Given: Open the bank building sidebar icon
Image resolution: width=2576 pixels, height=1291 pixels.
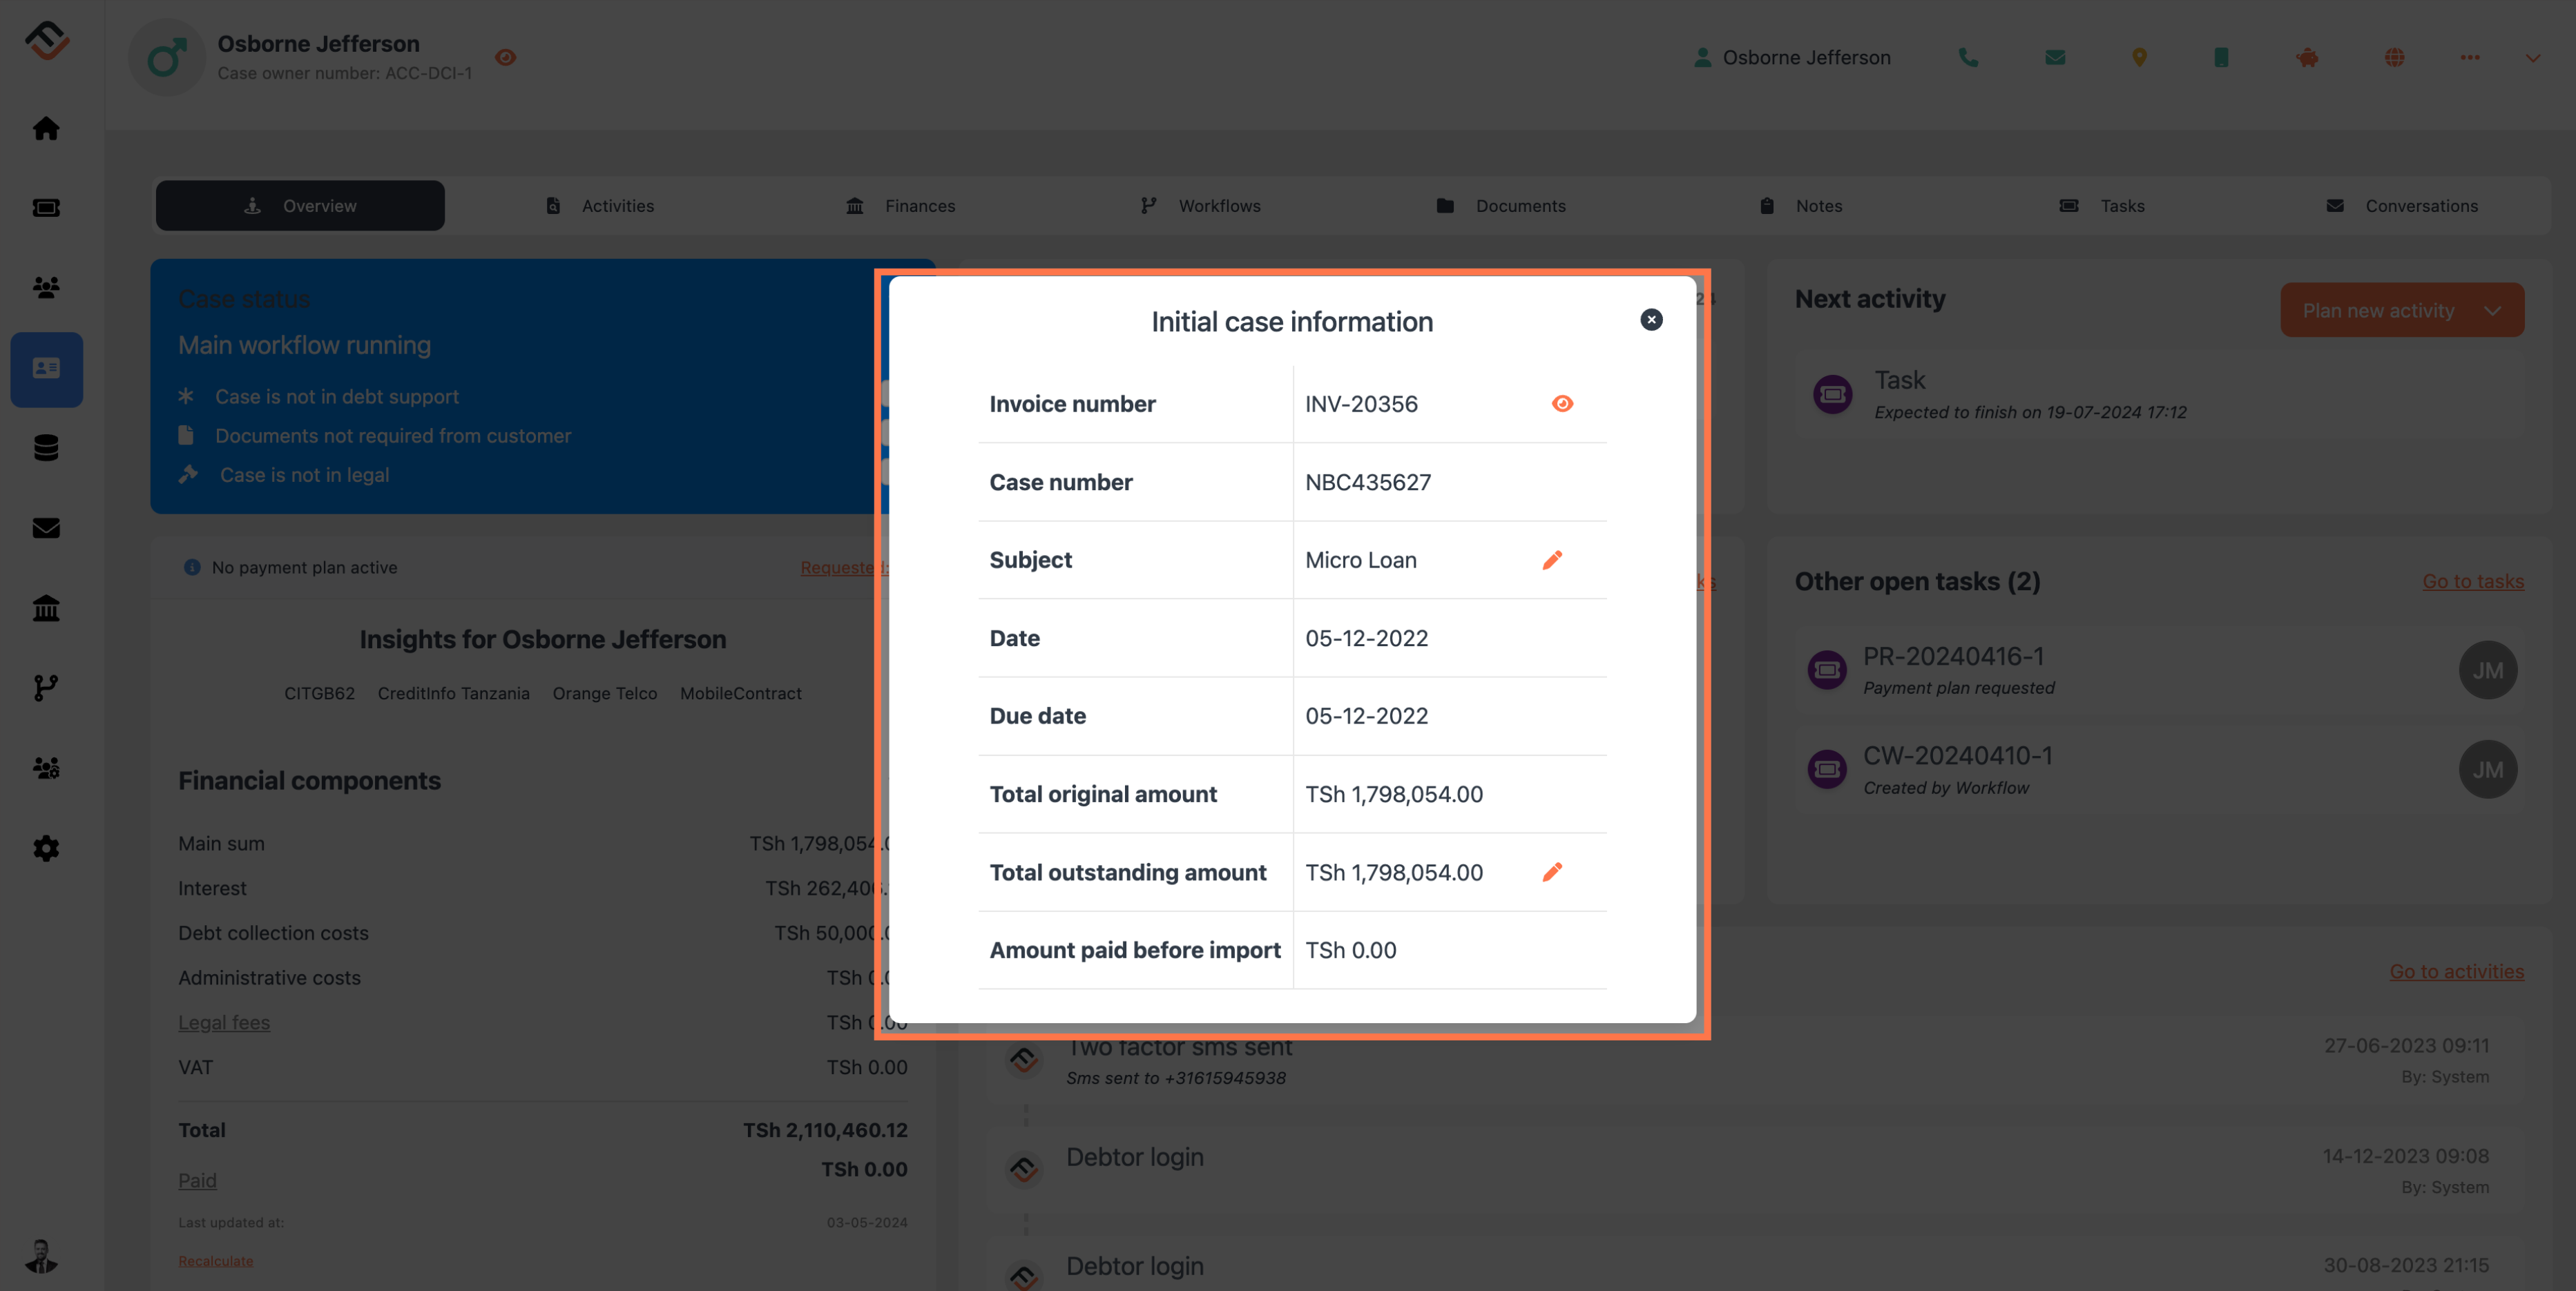Looking at the screenshot, I should 46,608.
